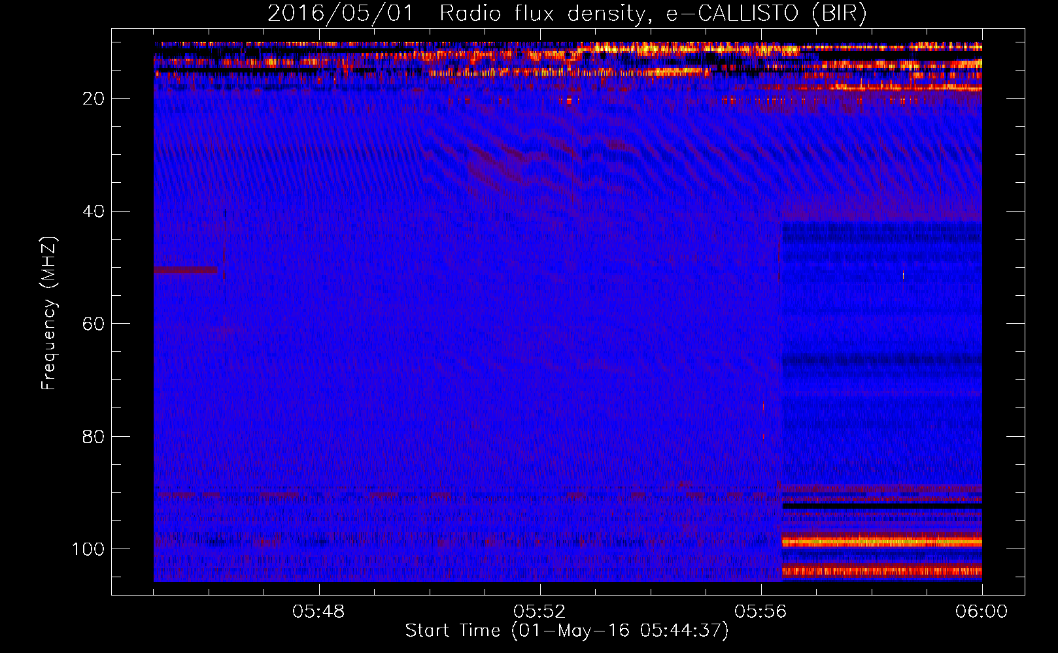Click the 05:52 time tick label

pos(540,612)
